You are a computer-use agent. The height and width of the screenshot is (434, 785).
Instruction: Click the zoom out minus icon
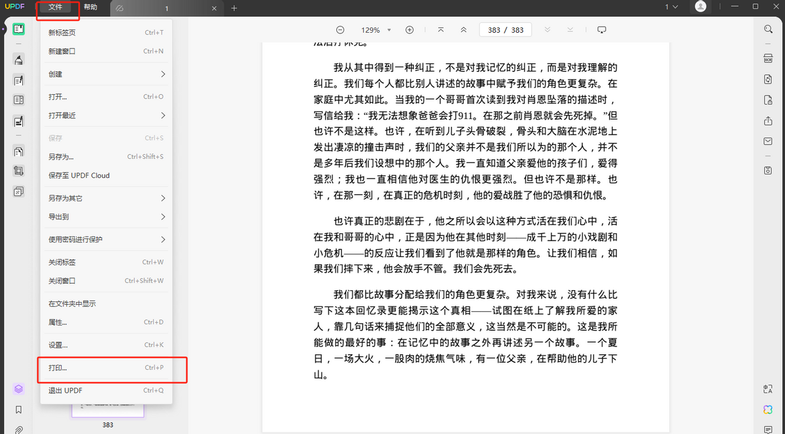tap(340, 30)
